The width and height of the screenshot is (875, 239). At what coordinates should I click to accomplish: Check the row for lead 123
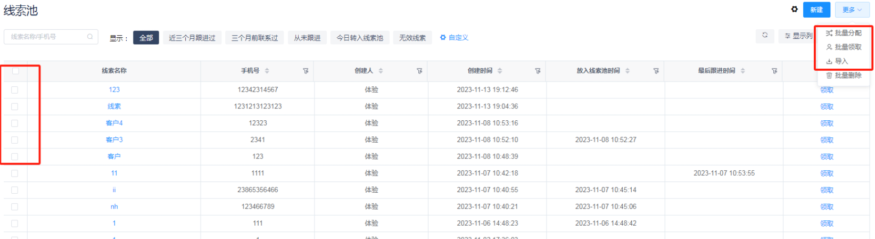pyautogui.click(x=14, y=90)
